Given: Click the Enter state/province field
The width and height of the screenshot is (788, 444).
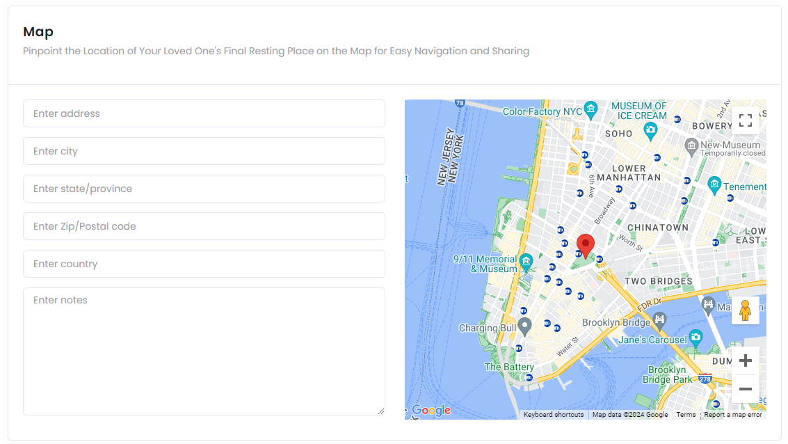Looking at the screenshot, I should (204, 189).
